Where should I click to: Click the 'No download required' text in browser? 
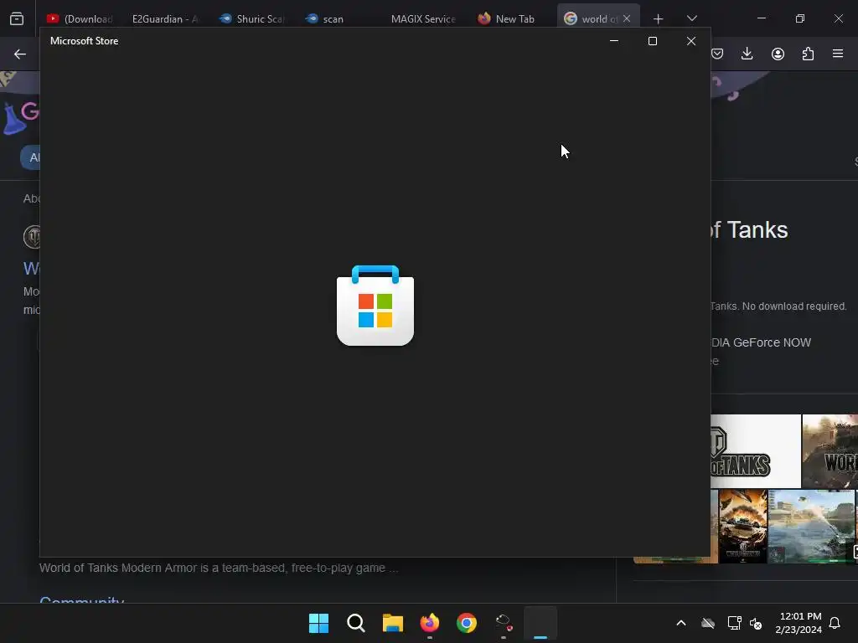coord(794,306)
